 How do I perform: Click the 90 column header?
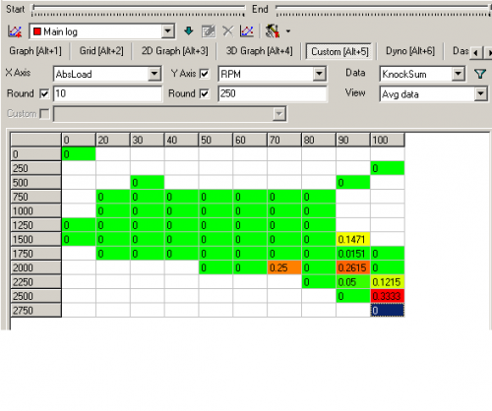(353, 140)
